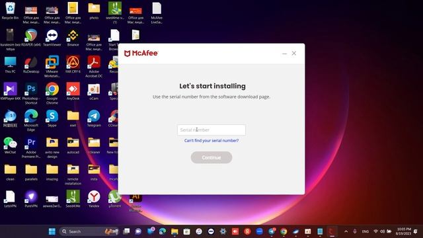Select the imazing folder on desktop

pyautogui.click(x=52, y=172)
